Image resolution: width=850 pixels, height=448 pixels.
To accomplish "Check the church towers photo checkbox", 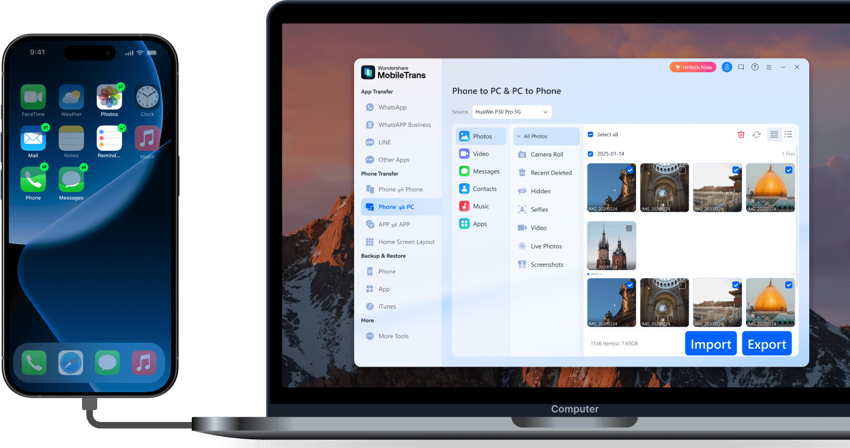I will [x=629, y=228].
